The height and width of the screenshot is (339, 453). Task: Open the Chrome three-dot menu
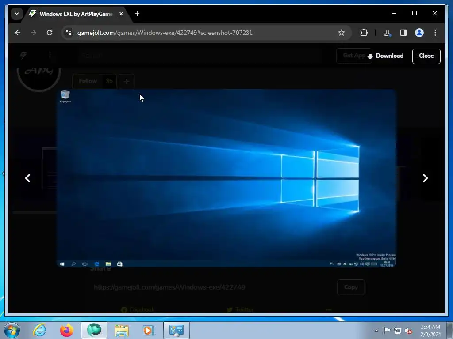click(435, 33)
